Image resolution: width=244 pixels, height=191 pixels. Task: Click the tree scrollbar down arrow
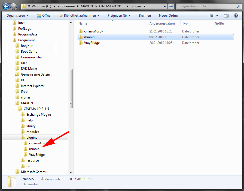click(x=71, y=173)
